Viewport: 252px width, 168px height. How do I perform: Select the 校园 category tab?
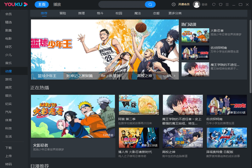coord(119,13)
